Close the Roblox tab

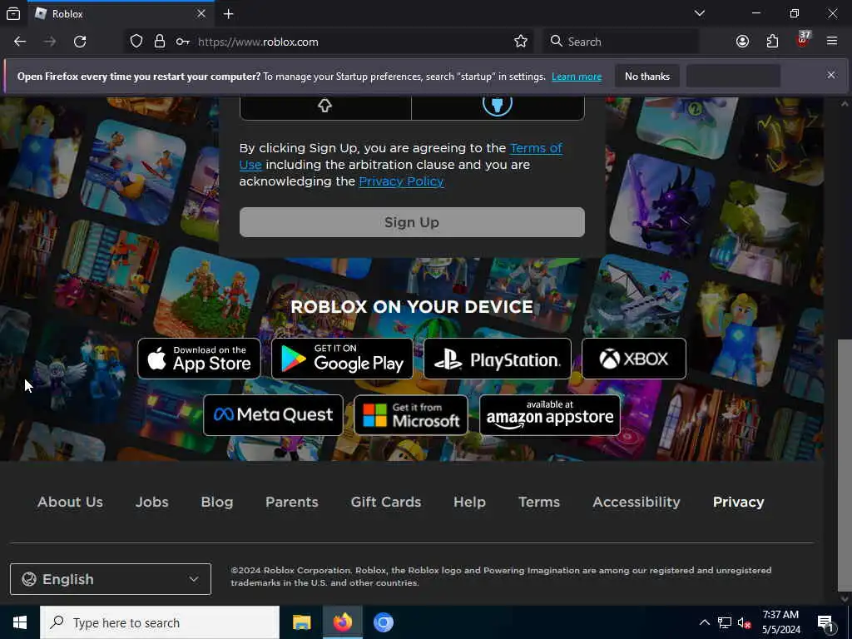201,13
